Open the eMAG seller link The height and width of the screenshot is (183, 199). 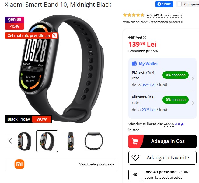coord(169,124)
